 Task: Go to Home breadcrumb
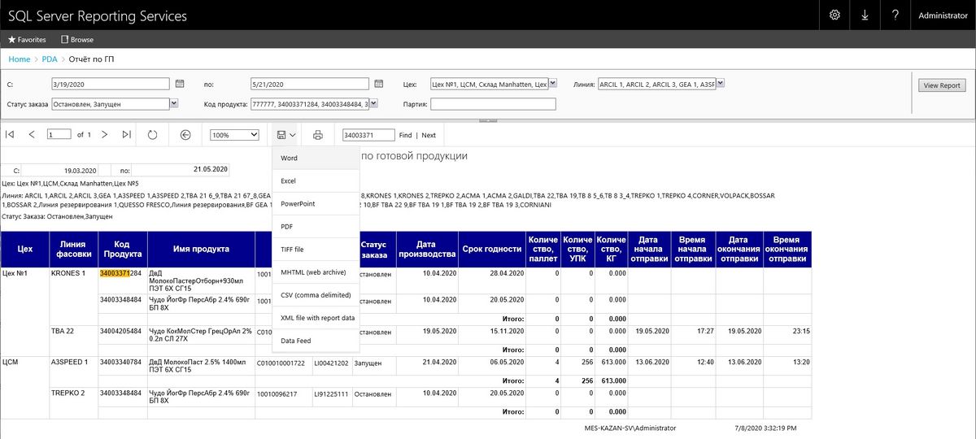click(x=20, y=59)
